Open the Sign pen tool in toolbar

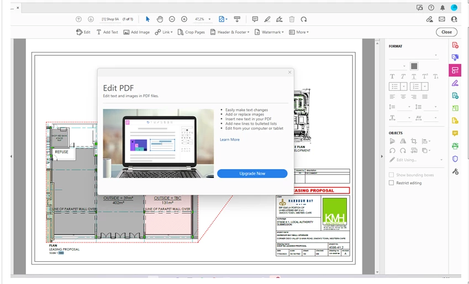coord(280,19)
